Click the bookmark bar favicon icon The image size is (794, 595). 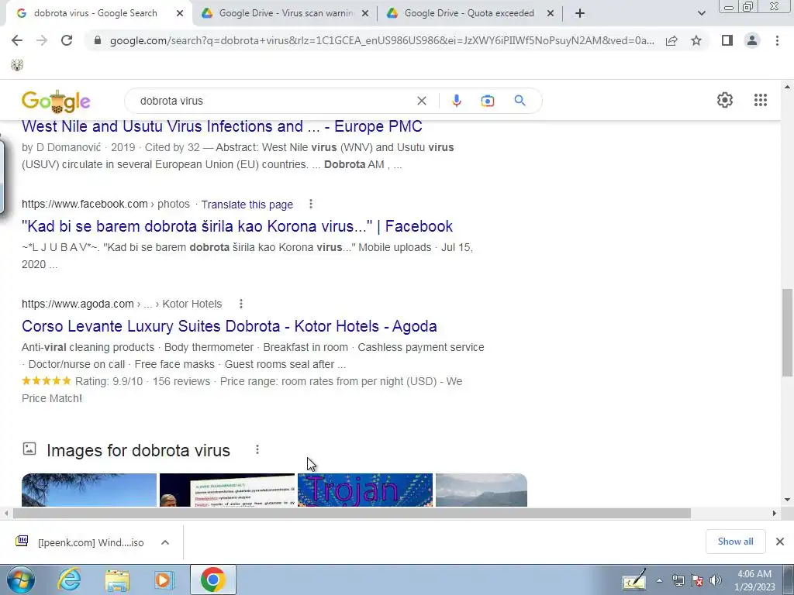click(17, 65)
